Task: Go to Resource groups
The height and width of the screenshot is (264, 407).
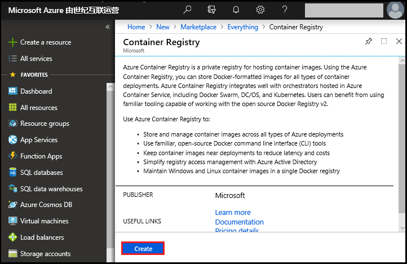Action: click(45, 124)
